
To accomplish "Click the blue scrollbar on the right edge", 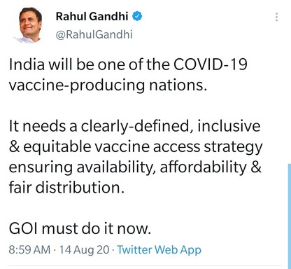I will (x=290, y=216).
